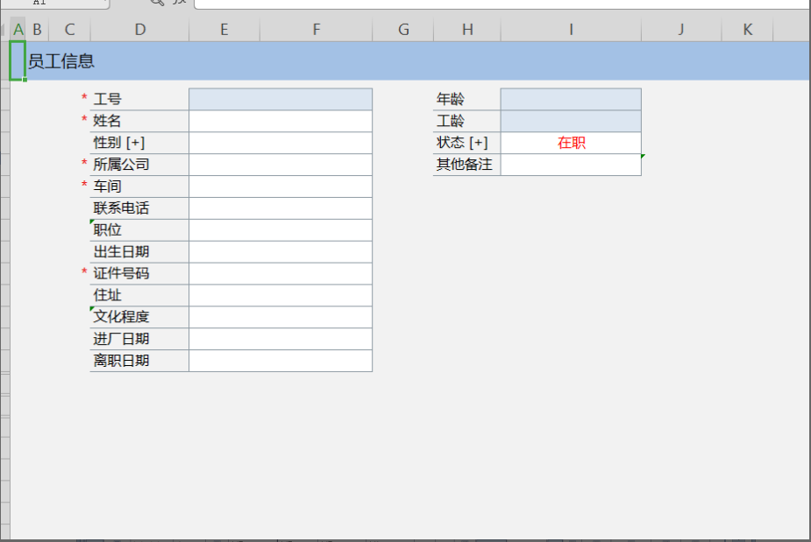811x542 pixels.
Task: Select column I header
Action: [571, 30]
